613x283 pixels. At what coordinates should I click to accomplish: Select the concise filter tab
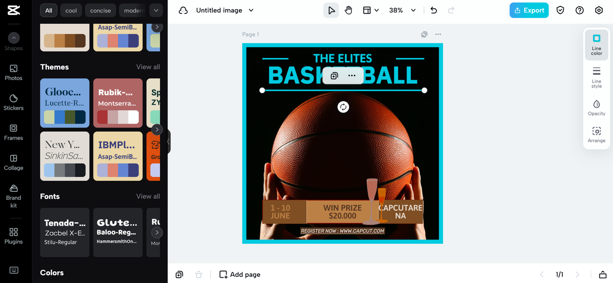pos(101,10)
